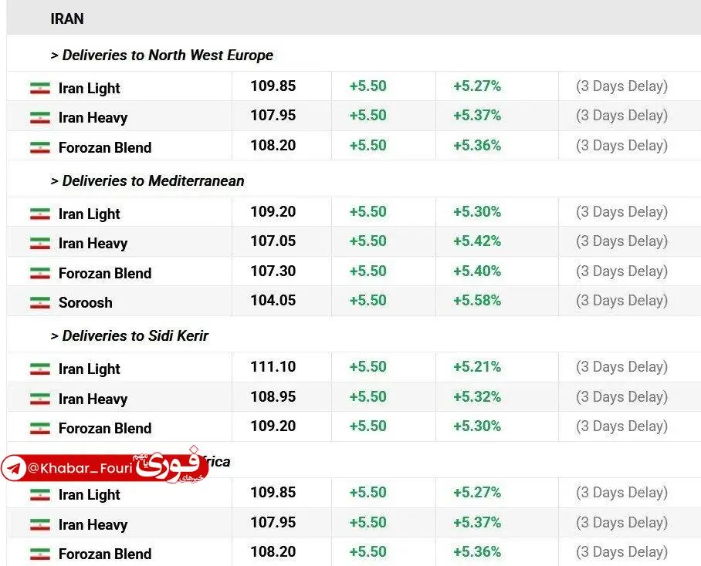Screen dimensions: 701x566
Task: Click flag icon beside Forozan Blend priced 107.30
Action: click(x=39, y=274)
